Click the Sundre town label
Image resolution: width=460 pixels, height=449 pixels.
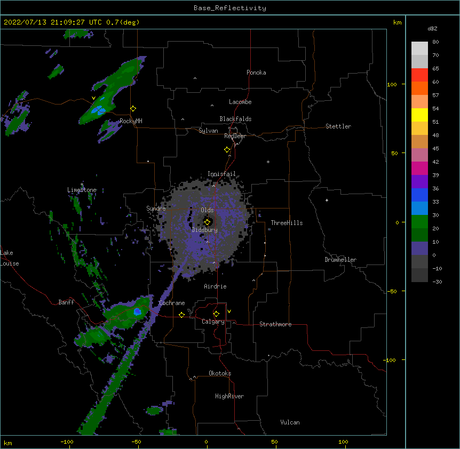click(156, 209)
